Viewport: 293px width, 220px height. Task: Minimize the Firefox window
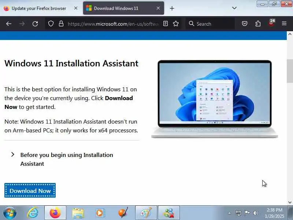tap(262, 4)
